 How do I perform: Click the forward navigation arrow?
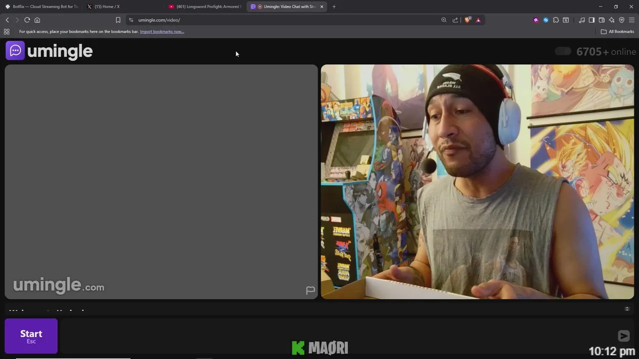[17, 20]
